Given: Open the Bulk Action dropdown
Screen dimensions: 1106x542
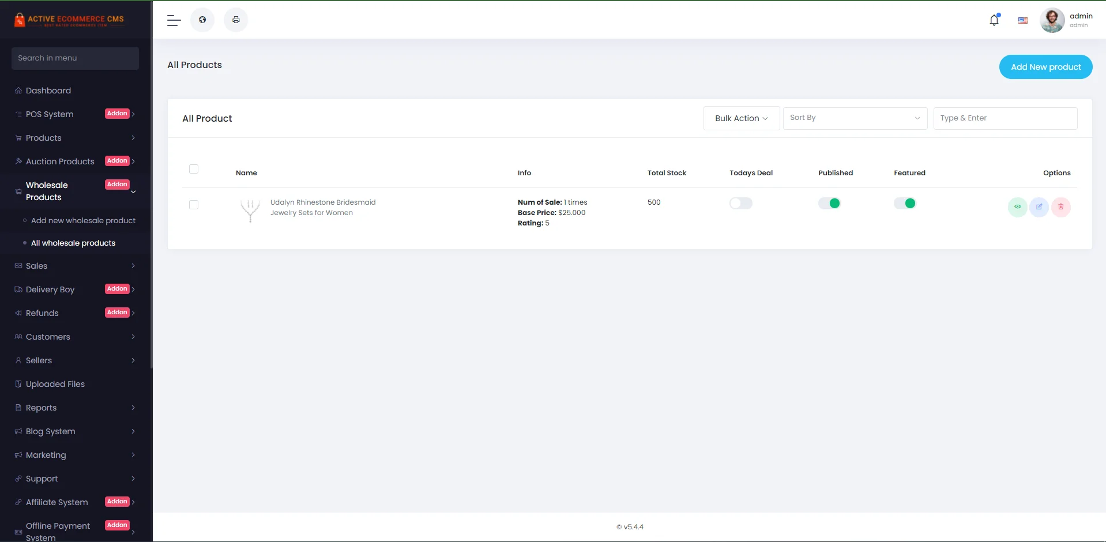Looking at the screenshot, I should [741, 118].
